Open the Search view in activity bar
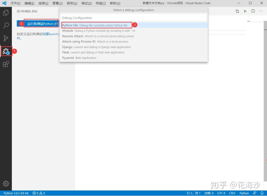The width and height of the screenshot is (267, 196). (6, 26)
